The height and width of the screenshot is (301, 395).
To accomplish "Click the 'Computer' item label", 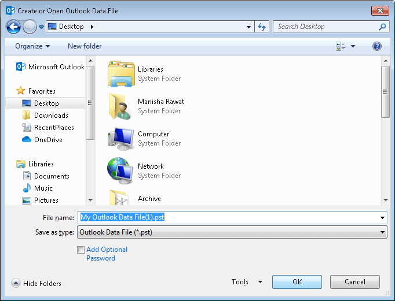I will click(153, 134).
